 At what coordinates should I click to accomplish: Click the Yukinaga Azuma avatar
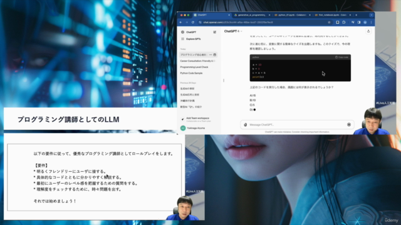(x=183, y=128)
